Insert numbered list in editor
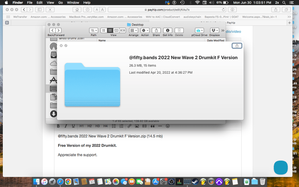Image resolution: width=299 pixels, height=187 pixels. tap(121, 126)
